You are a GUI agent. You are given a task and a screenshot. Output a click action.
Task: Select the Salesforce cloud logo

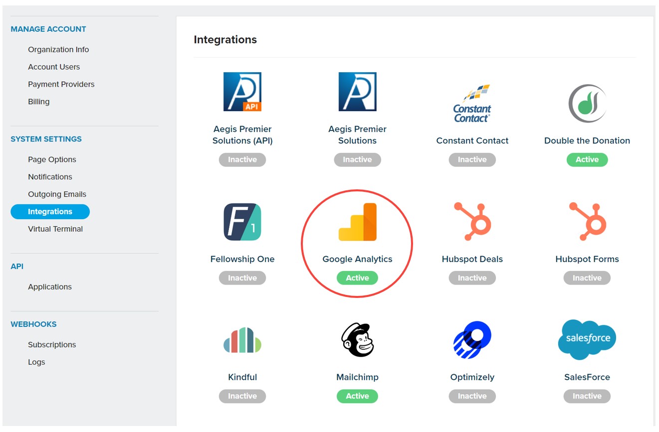(587, 340)
